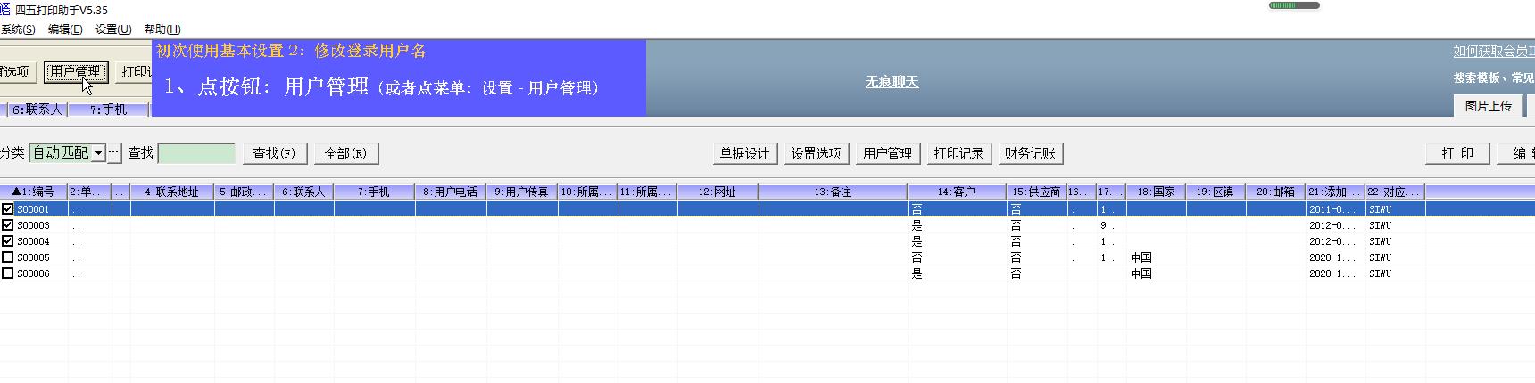Expand the 分类 自动匹配 dropdown arrow
1535x383 pixels.
pyautogui.click(x=98, y=153)
